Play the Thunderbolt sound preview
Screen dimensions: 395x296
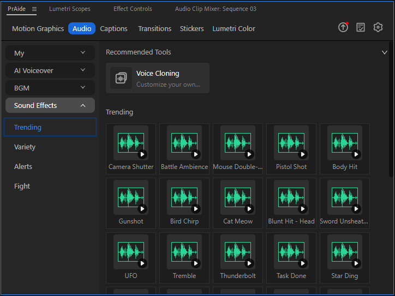[x=249, y=263]
